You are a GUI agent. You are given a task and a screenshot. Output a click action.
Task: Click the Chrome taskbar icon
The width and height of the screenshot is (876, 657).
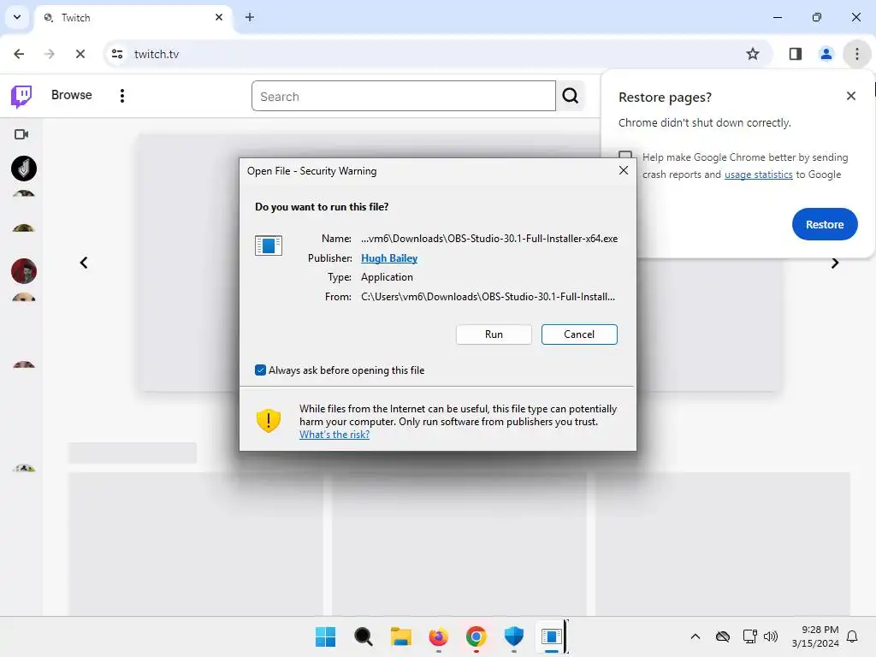point(476,636)
